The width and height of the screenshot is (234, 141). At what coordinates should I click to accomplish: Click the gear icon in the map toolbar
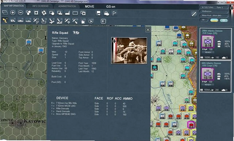pos(44,13)
